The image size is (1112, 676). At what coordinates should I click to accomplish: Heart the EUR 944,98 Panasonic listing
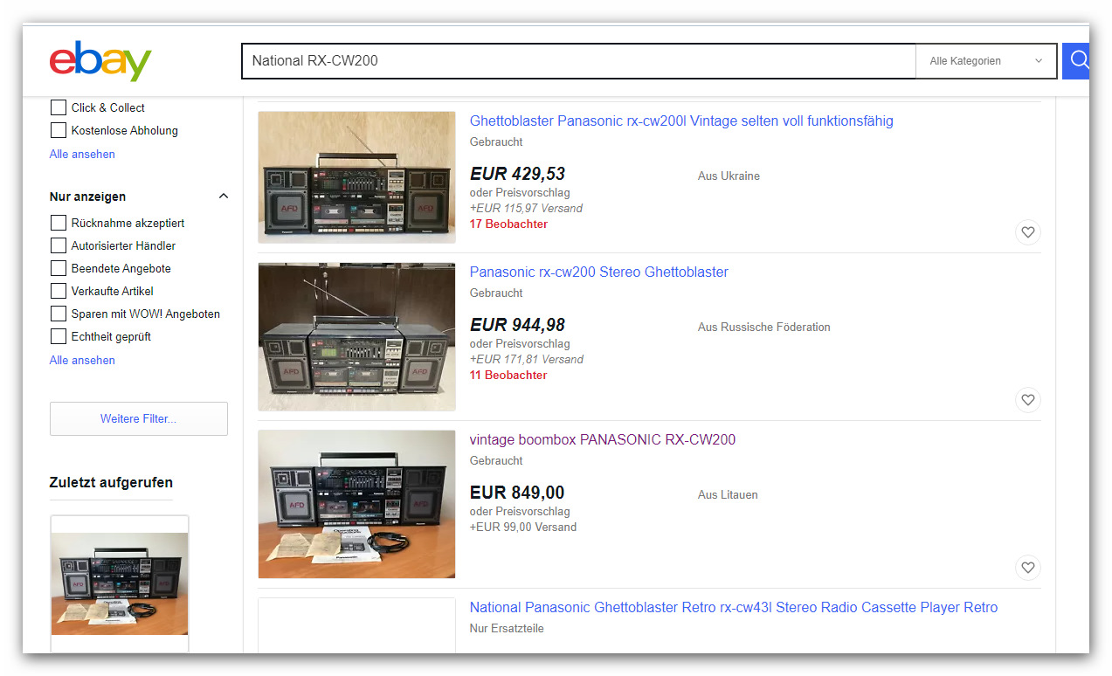(x=1027, y=400)
